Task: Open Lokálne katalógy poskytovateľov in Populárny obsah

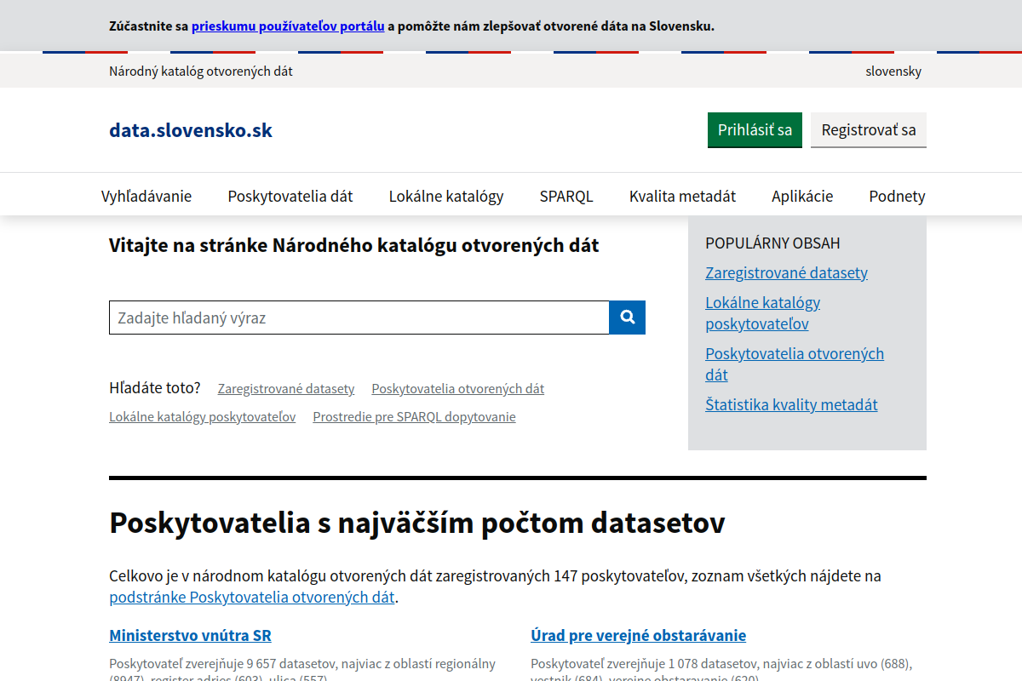Action: point(763,313)
